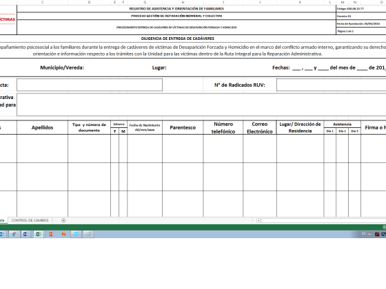Screen dimensions: 386x289
Task: Select 'Lugar/ Dirección de Residencia' header
Action: pyautogui.click(x=300, y=127)
